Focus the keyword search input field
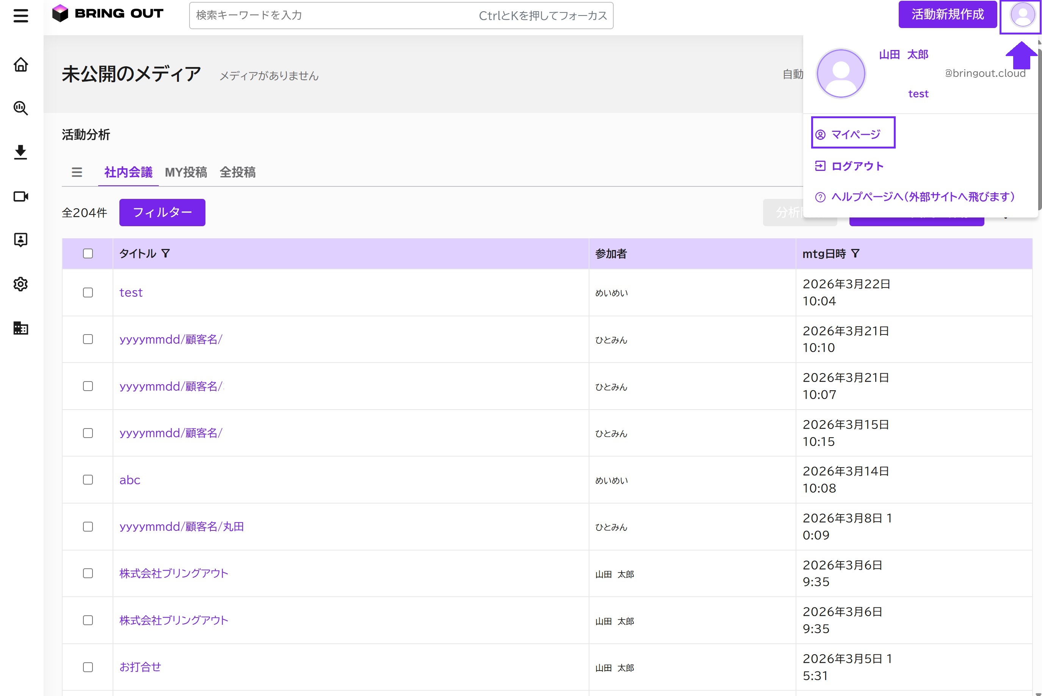This screenshot has height=696, width=1042. (x=401, y=16)
